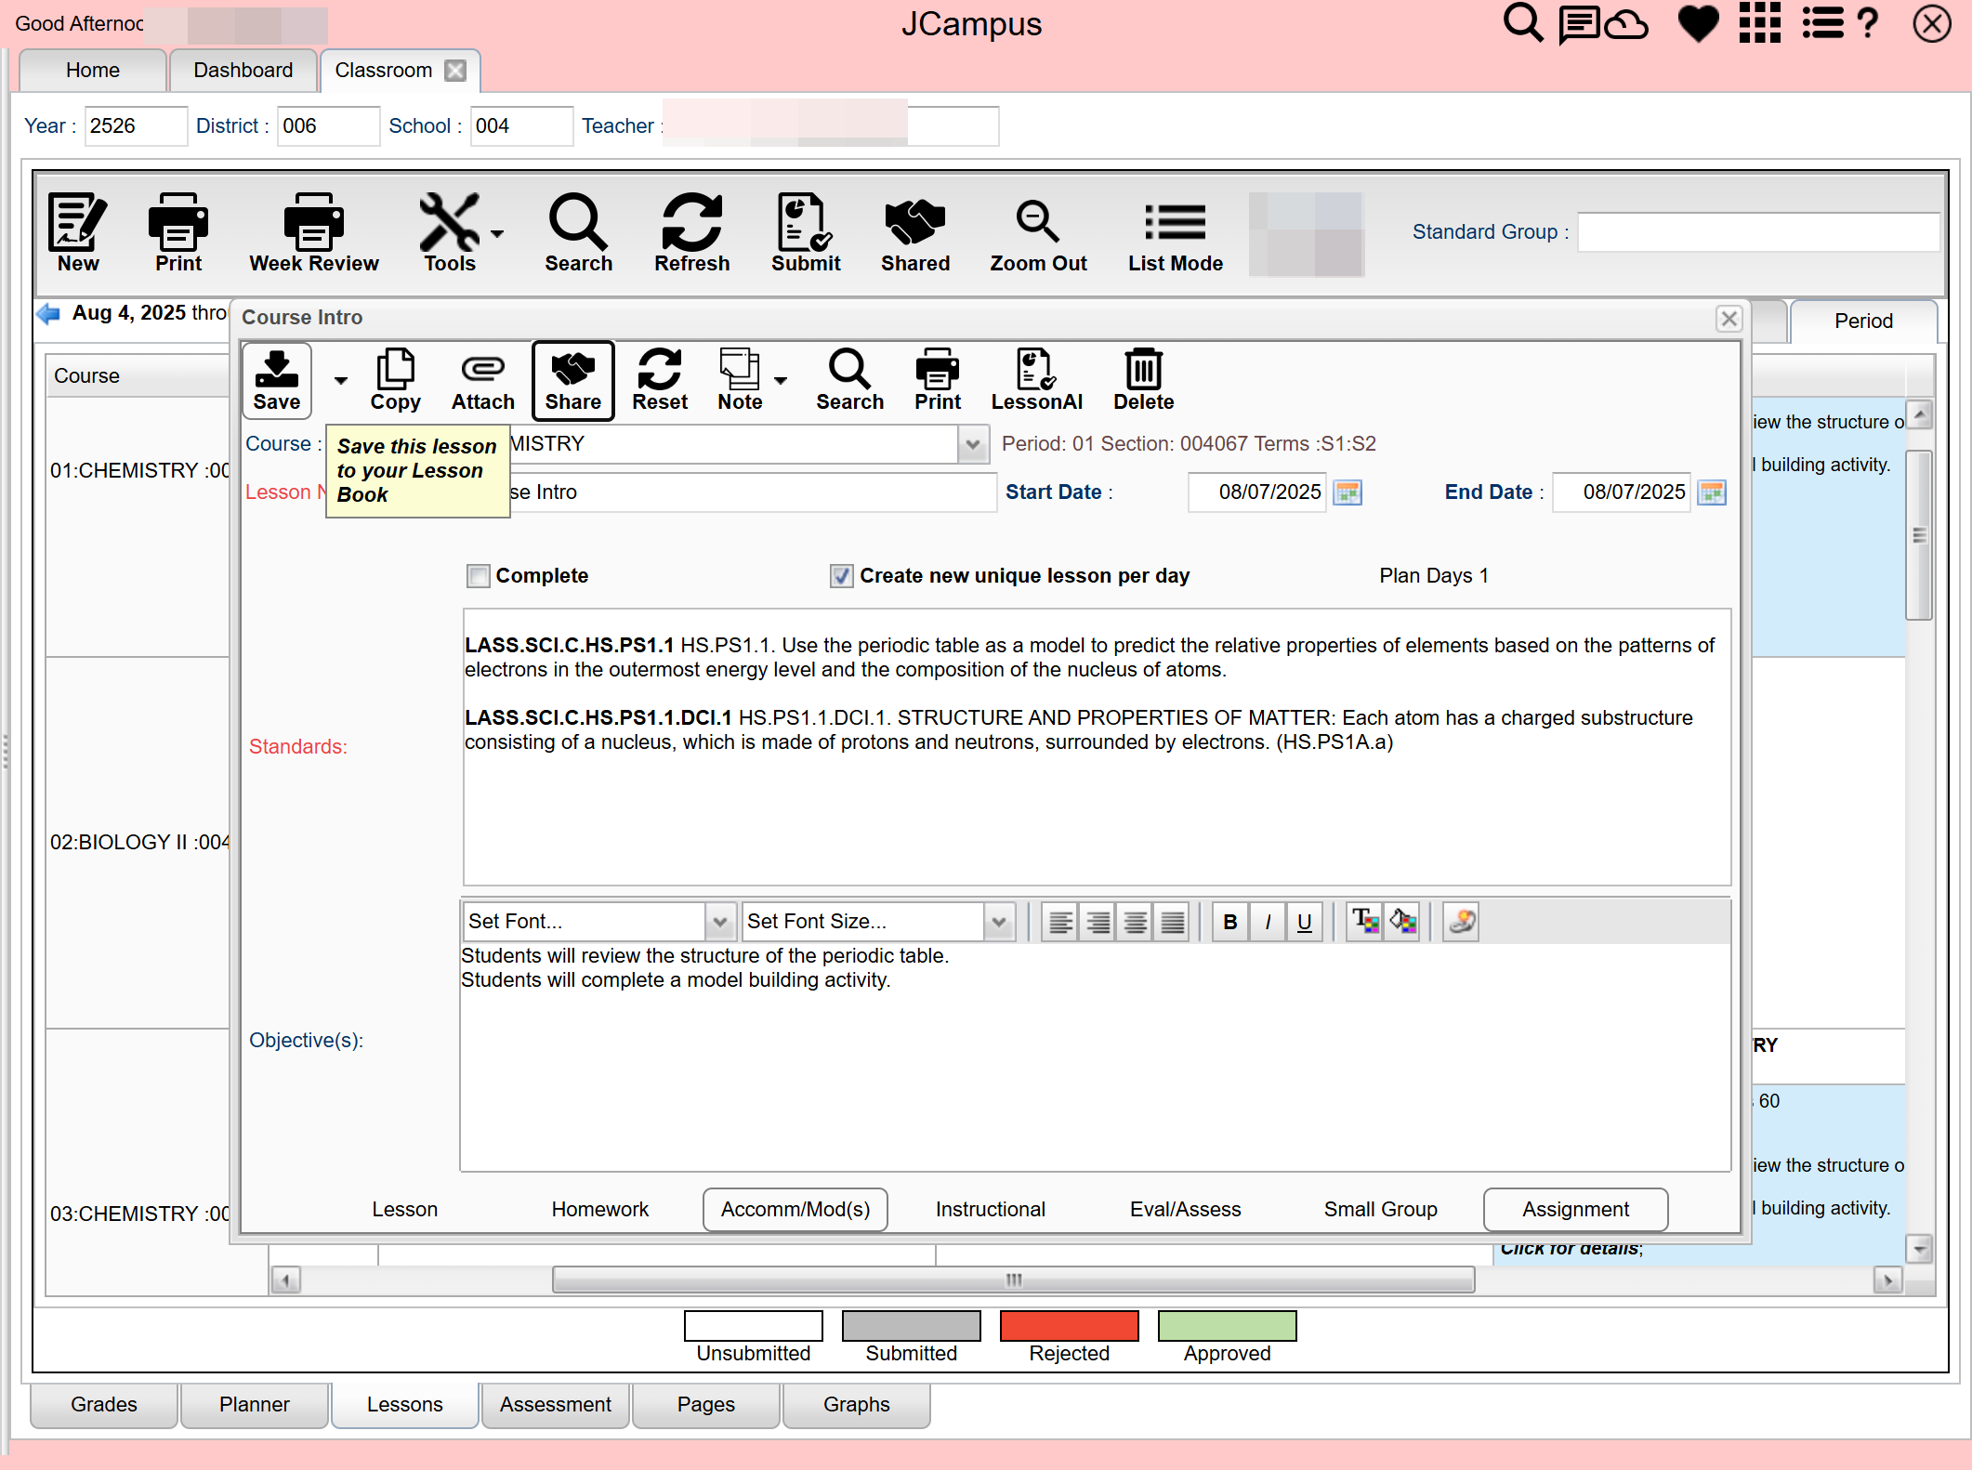The image size is (1972, 1470).
Task: Click the Zoom Out icon
Action: [1038, 233]
